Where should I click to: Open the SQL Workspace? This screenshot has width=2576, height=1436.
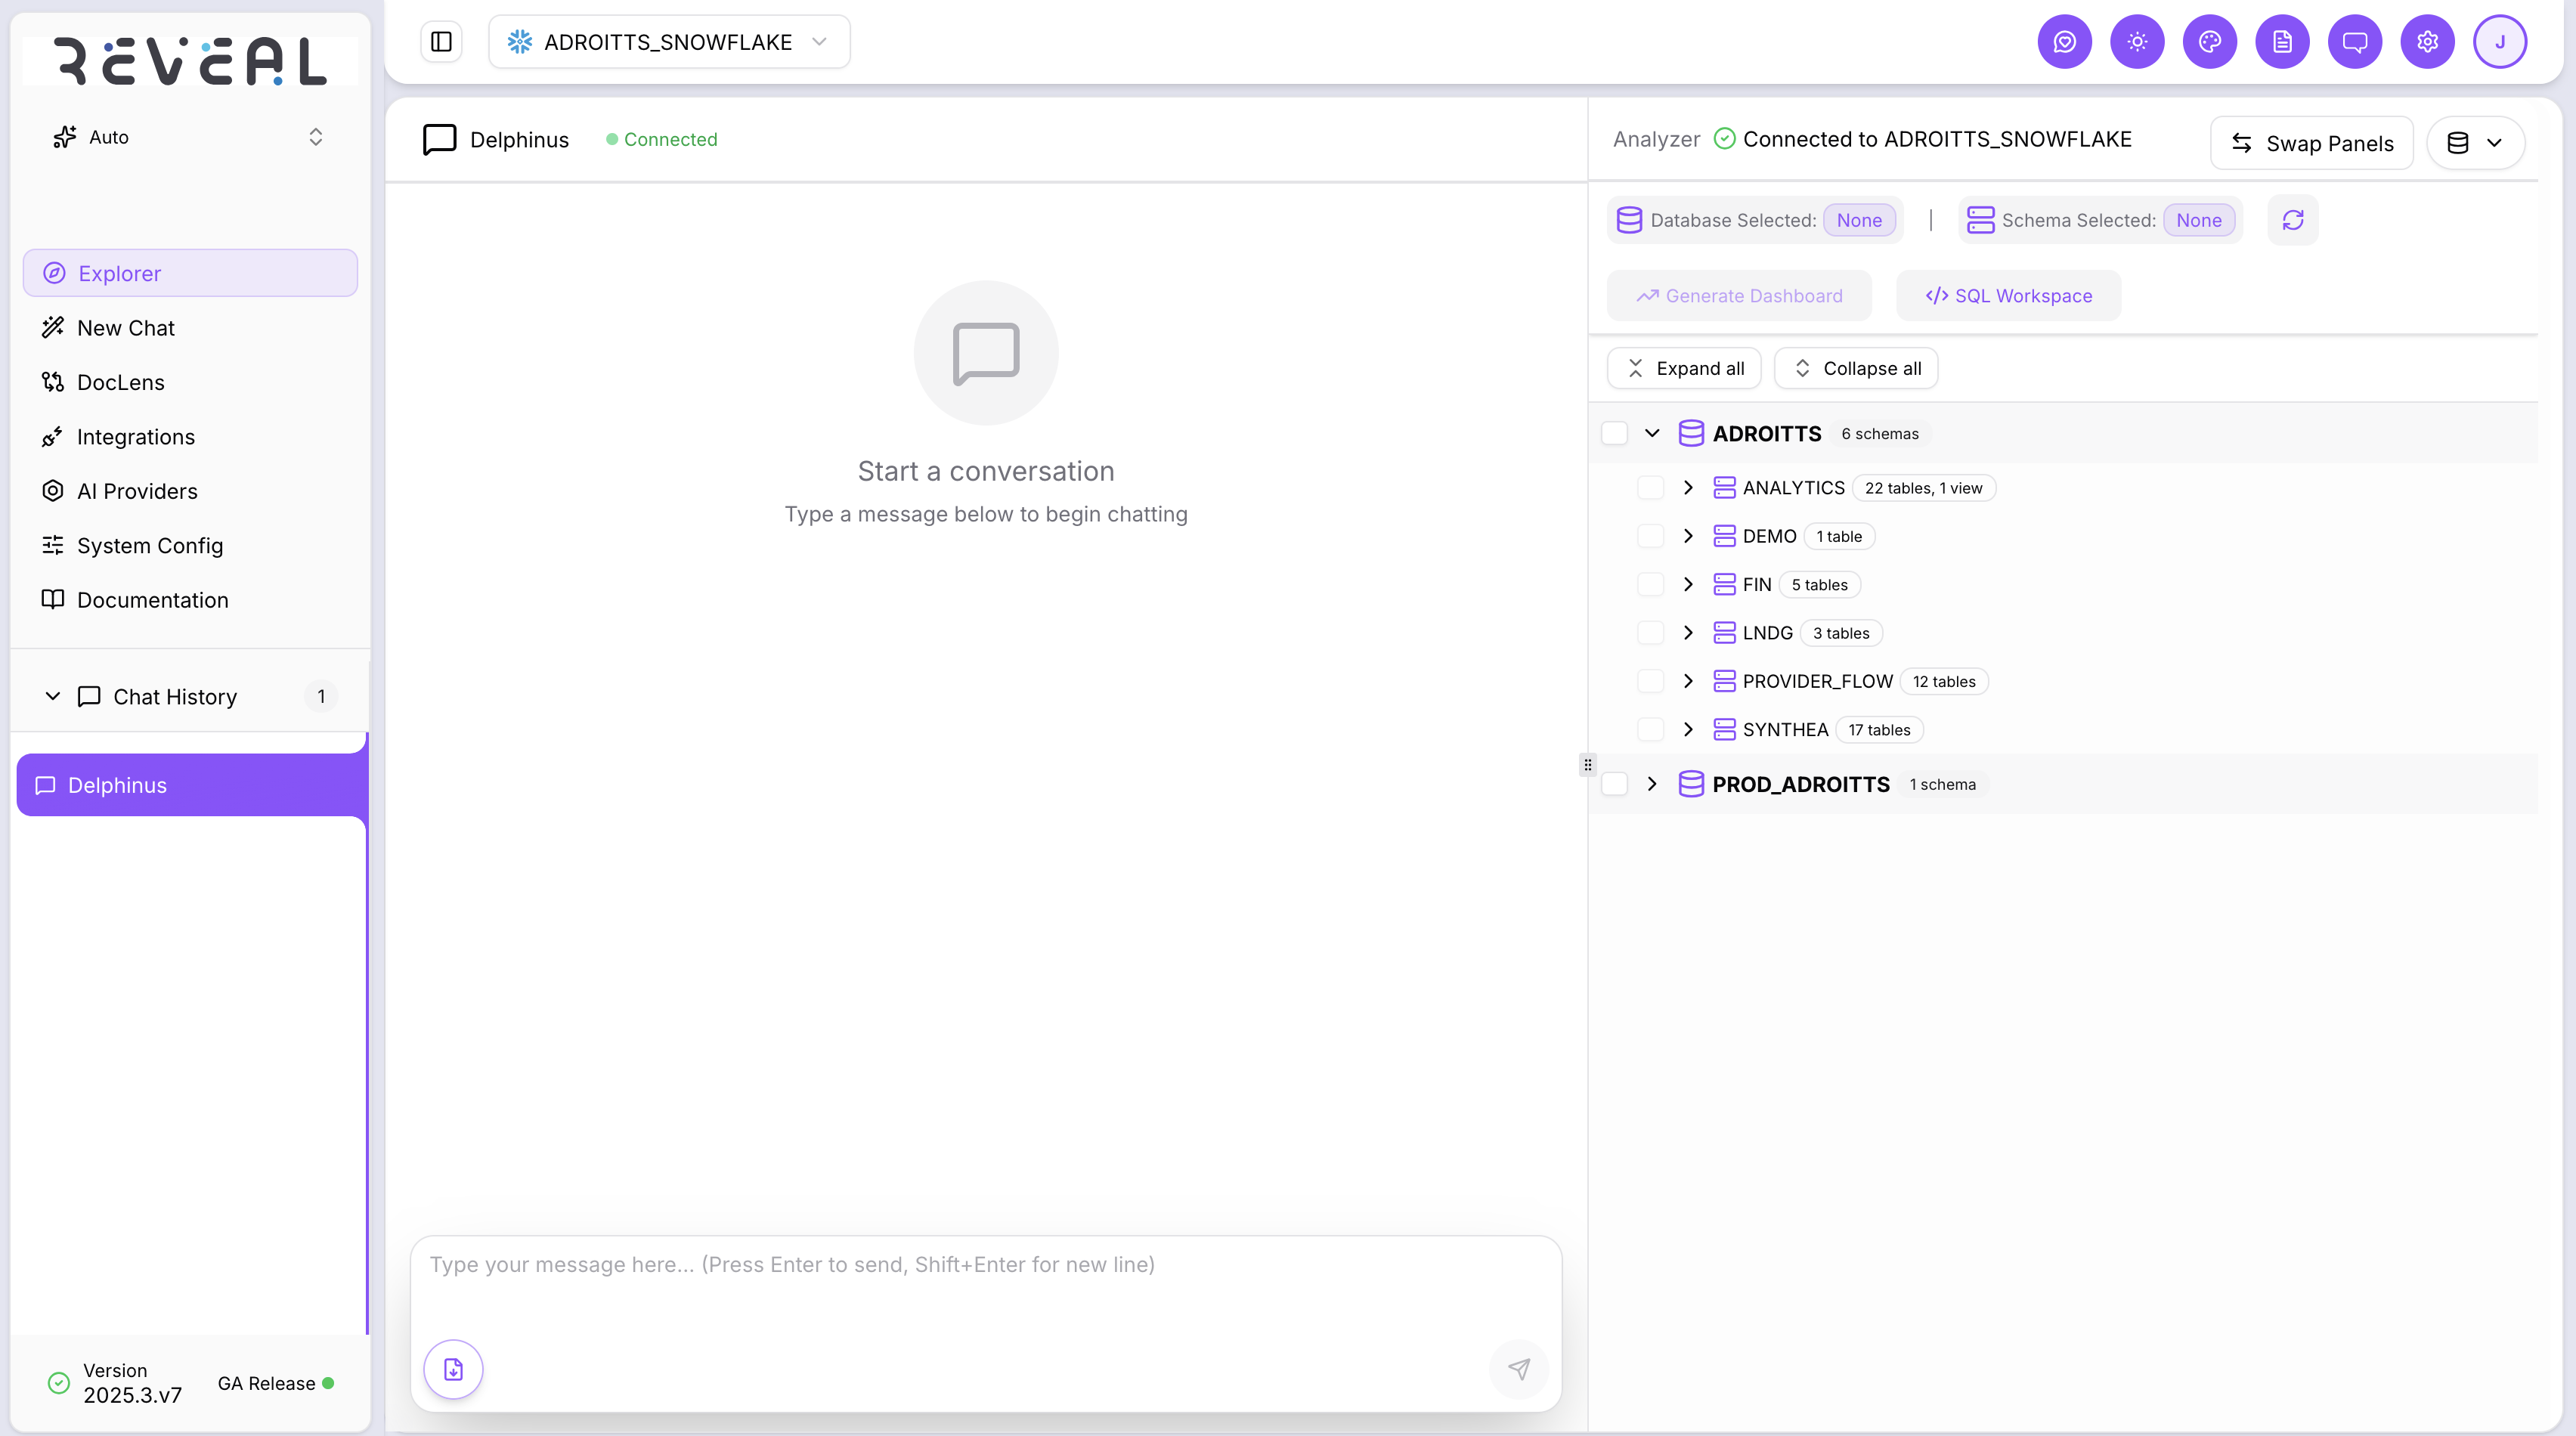tap(2008, 295)
